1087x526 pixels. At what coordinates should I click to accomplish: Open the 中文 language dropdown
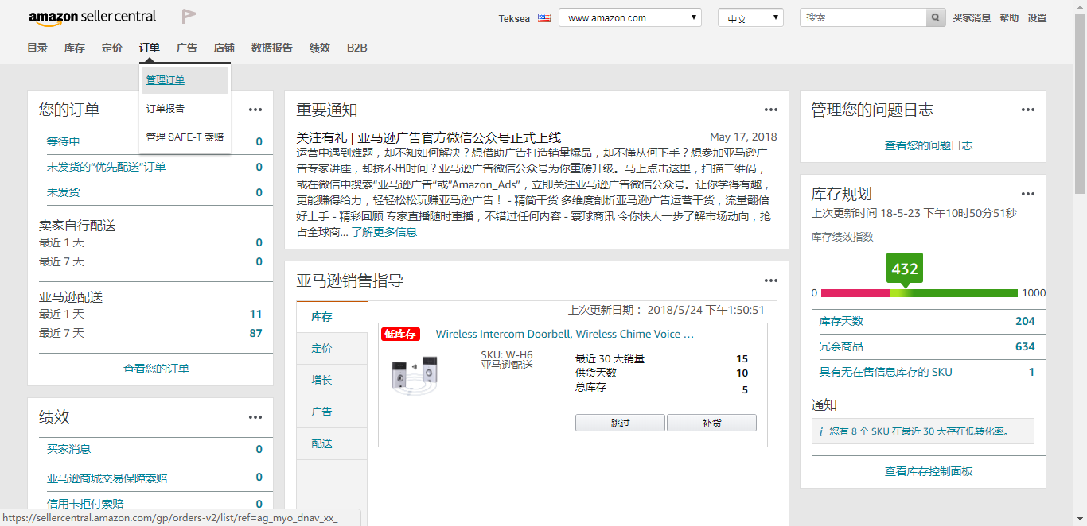coord(750,17)
